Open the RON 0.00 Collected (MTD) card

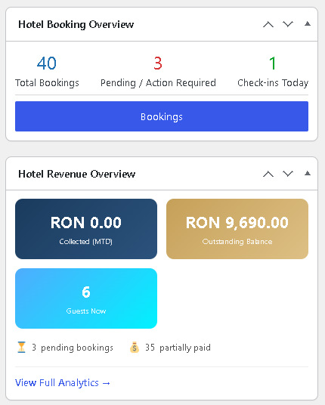pos(86,229)
